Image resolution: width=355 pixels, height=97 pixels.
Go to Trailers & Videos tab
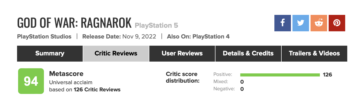point(314,54)
